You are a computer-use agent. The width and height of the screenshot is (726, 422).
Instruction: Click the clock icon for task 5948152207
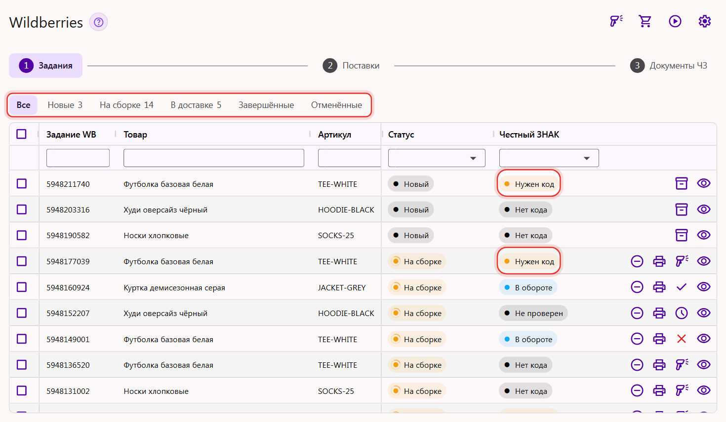click(x=682, y=313)
